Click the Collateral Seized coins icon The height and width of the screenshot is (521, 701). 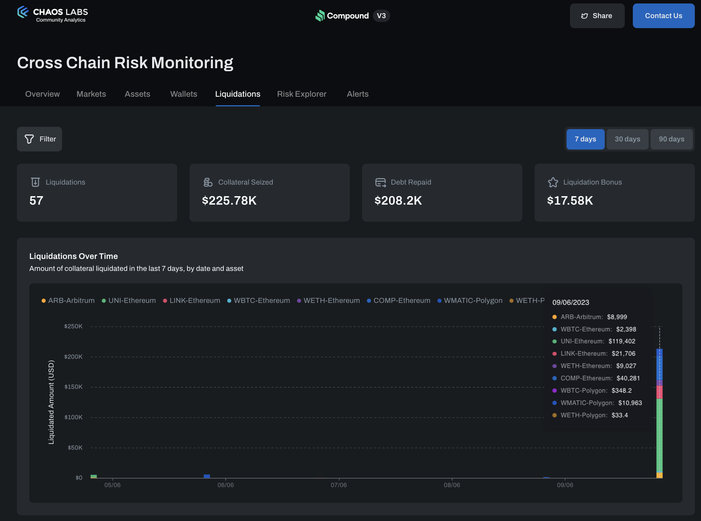pyautogui.click(x=208, y=182)
